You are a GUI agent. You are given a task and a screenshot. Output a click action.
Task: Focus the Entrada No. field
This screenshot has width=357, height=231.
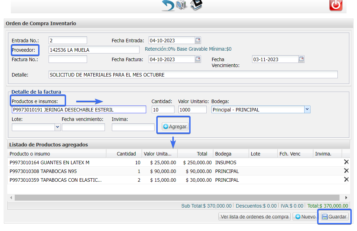pos(68,40)
